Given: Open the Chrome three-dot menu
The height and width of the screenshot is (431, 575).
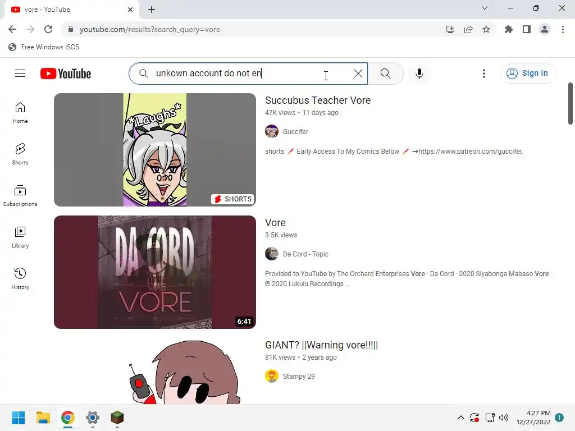Looking at the screenshot, I should pyautogui.click(x=563, y=29).
